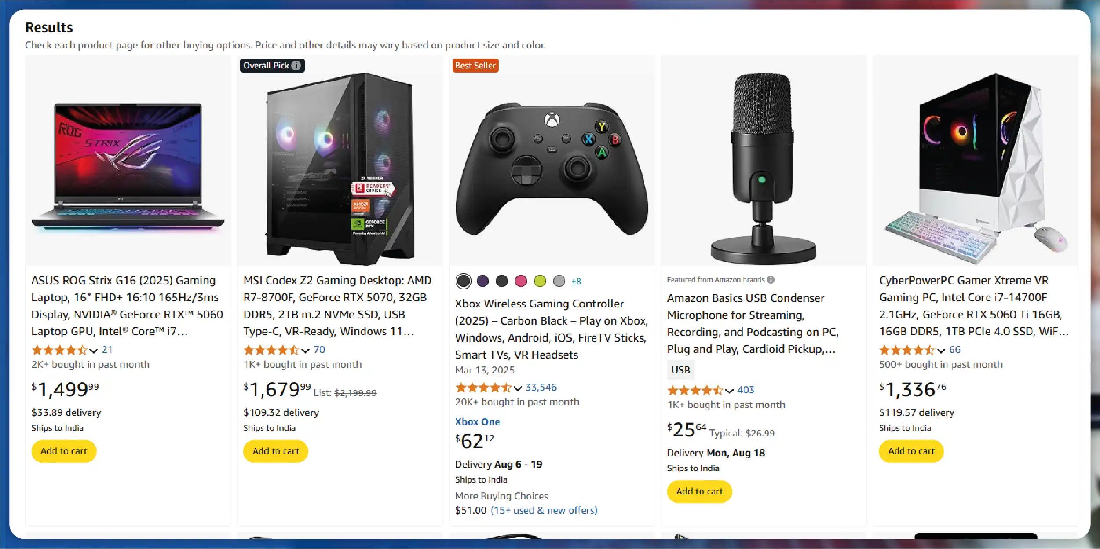The height and width of the screenshot is (549, 1100).
Task: Open the +8 more colors link
Action: [576, 282]
